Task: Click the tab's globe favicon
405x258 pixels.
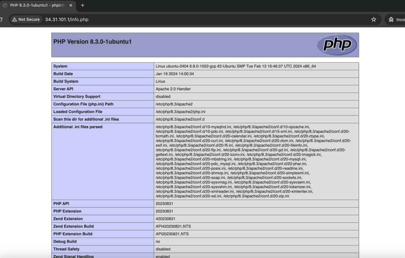Action: pyautogui.click(x=5, y=5)
